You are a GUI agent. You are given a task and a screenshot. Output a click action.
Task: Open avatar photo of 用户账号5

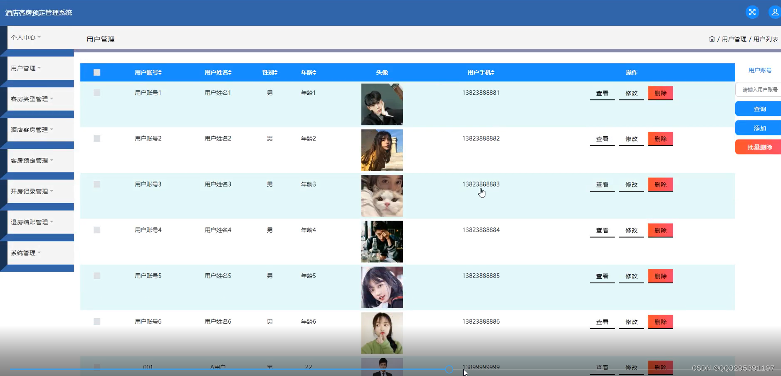(x=382, y=287)
